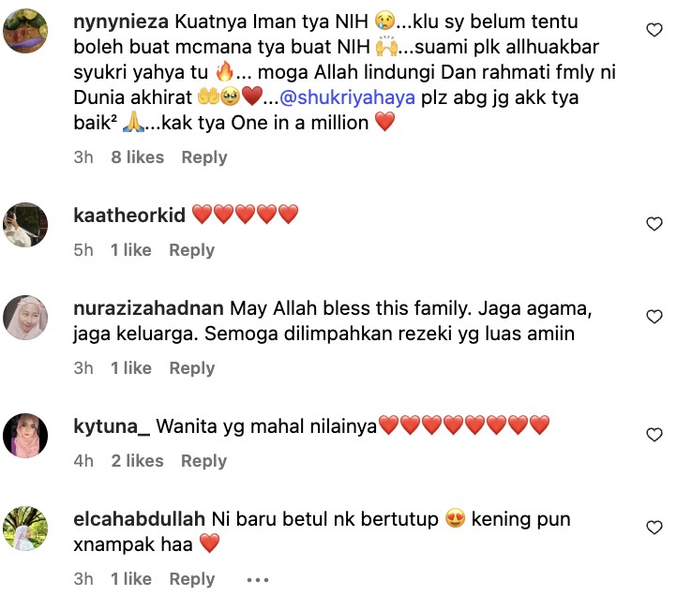Open the kytuna_ username link
Screen dimensions: 677x596
[x=111, y=426]
